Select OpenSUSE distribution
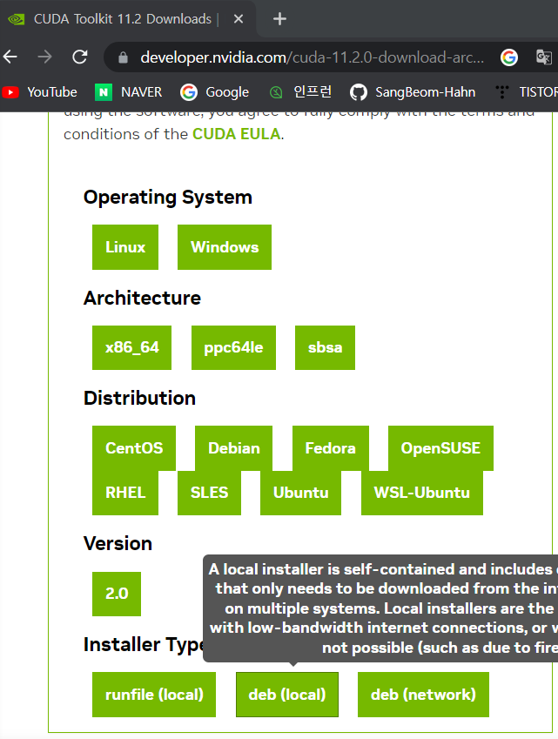Viewport: 558px width, 739px height. pyautogui.click(x=440, y=447)
